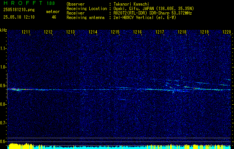
Task: Click the meteor count value 46
Action: (54, 17)
